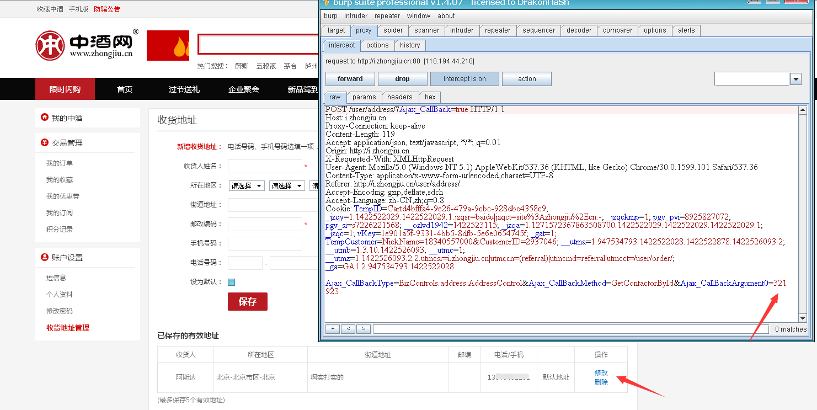Image resolution: width=817 pixels, height=410 pixels.
Task: Select the headers request view tab
Action: click(400, 97)
